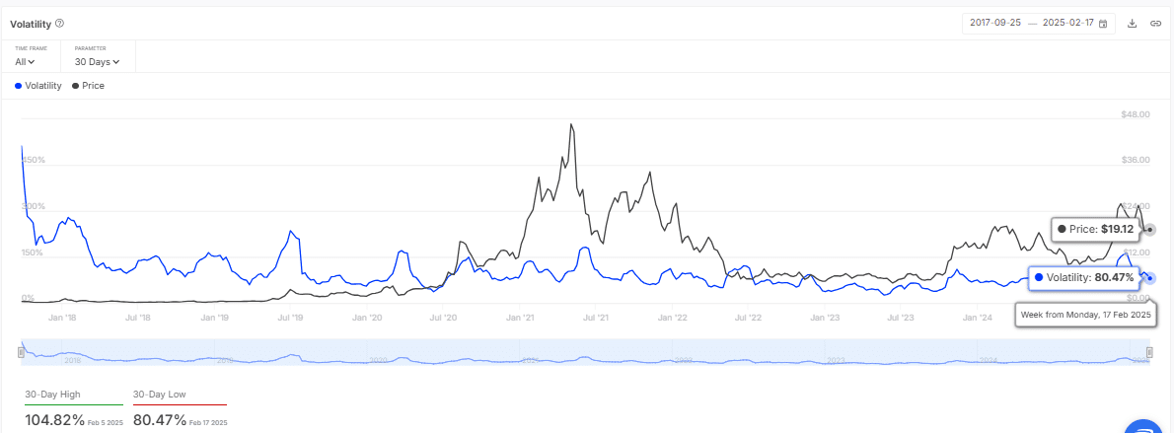This screenshot has width=1174, height=433.
Task: Click the price peak on the chart line
Action: pos(572,125)
